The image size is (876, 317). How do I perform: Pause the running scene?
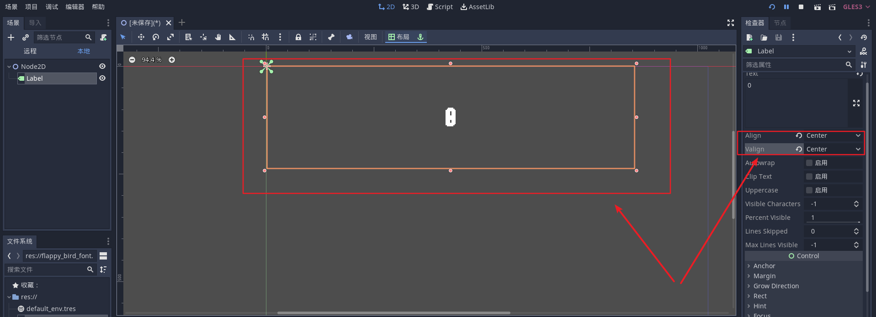tap(786, 7)
